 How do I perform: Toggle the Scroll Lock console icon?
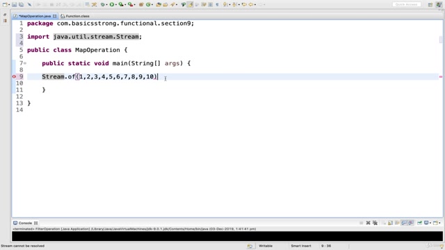click(390, 223)
